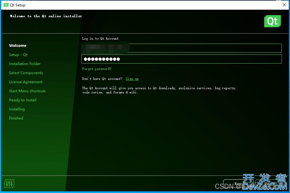290x193 pixels.
Task: Select the Setup - Qt step
Action: (18, 55)
